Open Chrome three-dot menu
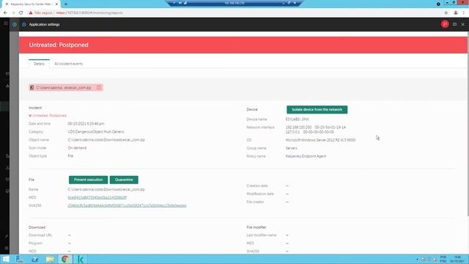The height and width of the screenshot is (264, 469). point(464,13)
